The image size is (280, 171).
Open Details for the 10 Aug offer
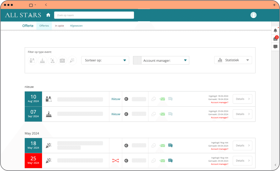(242, 99)
